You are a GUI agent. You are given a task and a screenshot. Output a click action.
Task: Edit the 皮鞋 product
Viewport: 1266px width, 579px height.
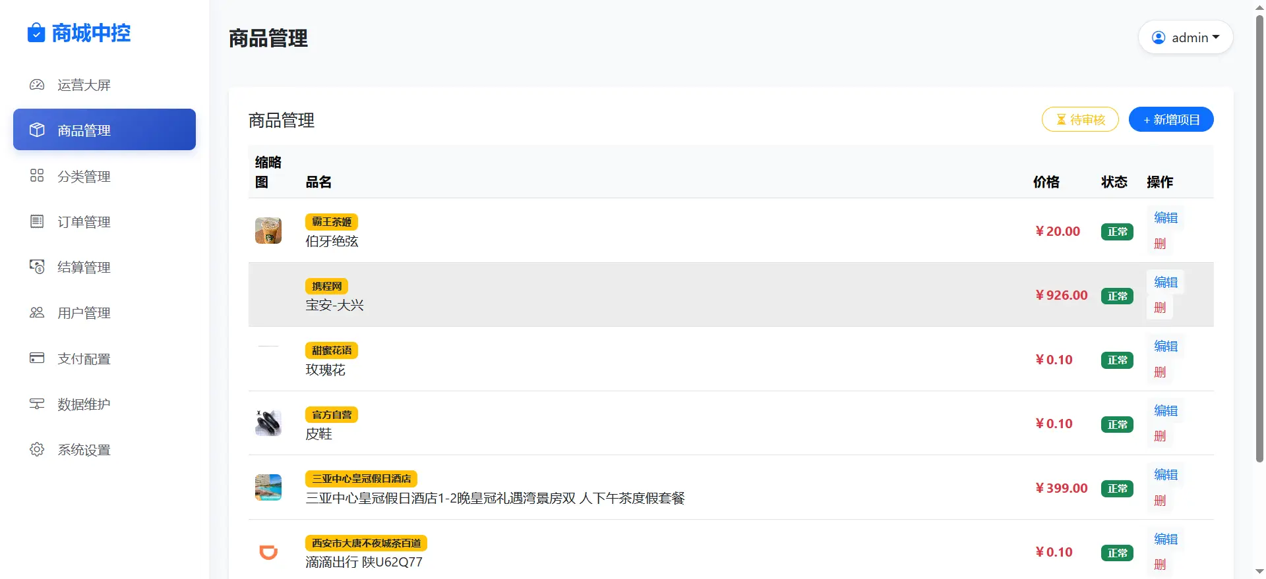point(1165,410)
